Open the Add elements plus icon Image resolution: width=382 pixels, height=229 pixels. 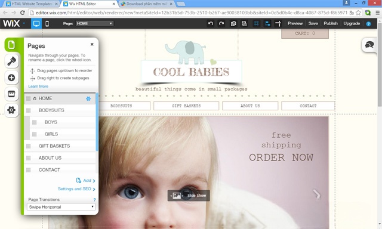11,78
